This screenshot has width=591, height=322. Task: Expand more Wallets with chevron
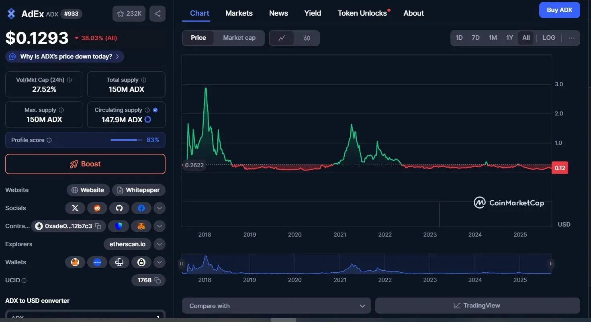(x=160, y=262)
